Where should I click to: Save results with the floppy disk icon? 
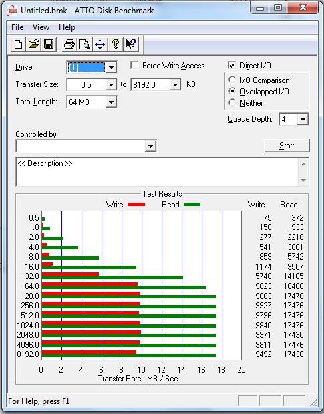[49, 44]
